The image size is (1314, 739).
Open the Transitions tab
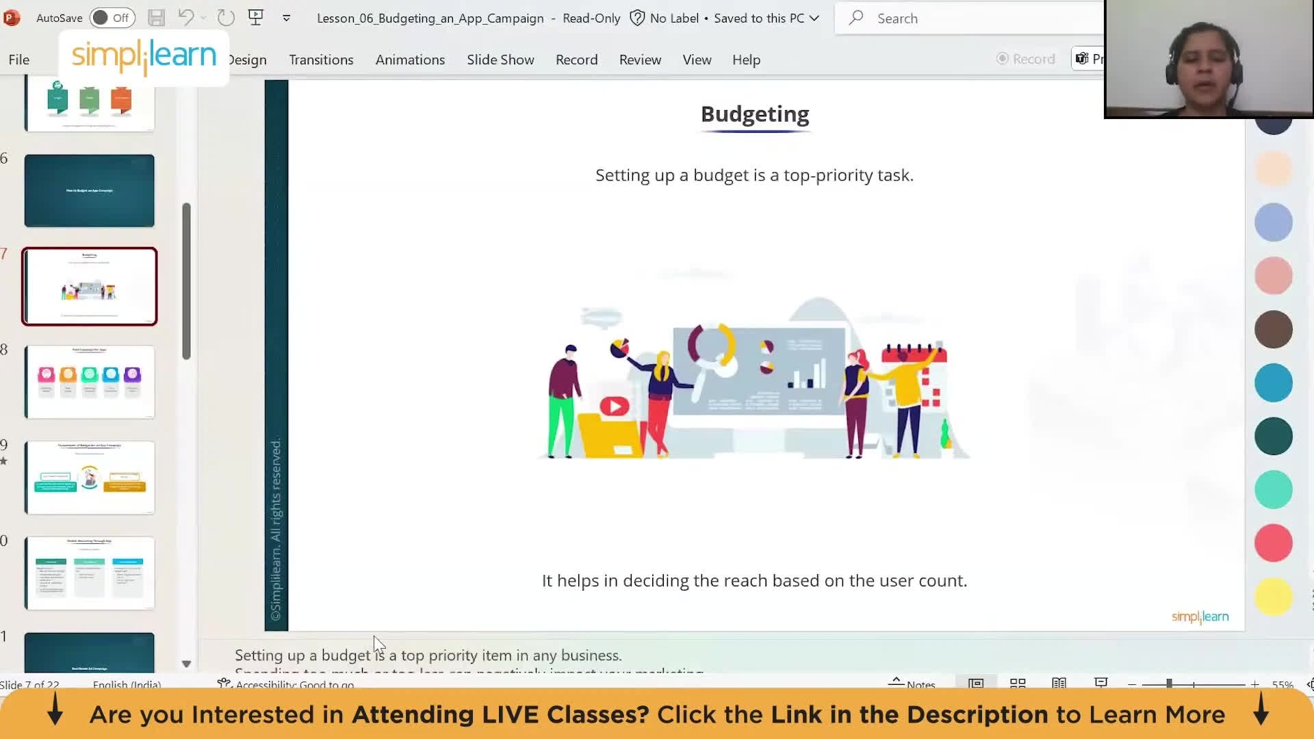click(321, 60)
